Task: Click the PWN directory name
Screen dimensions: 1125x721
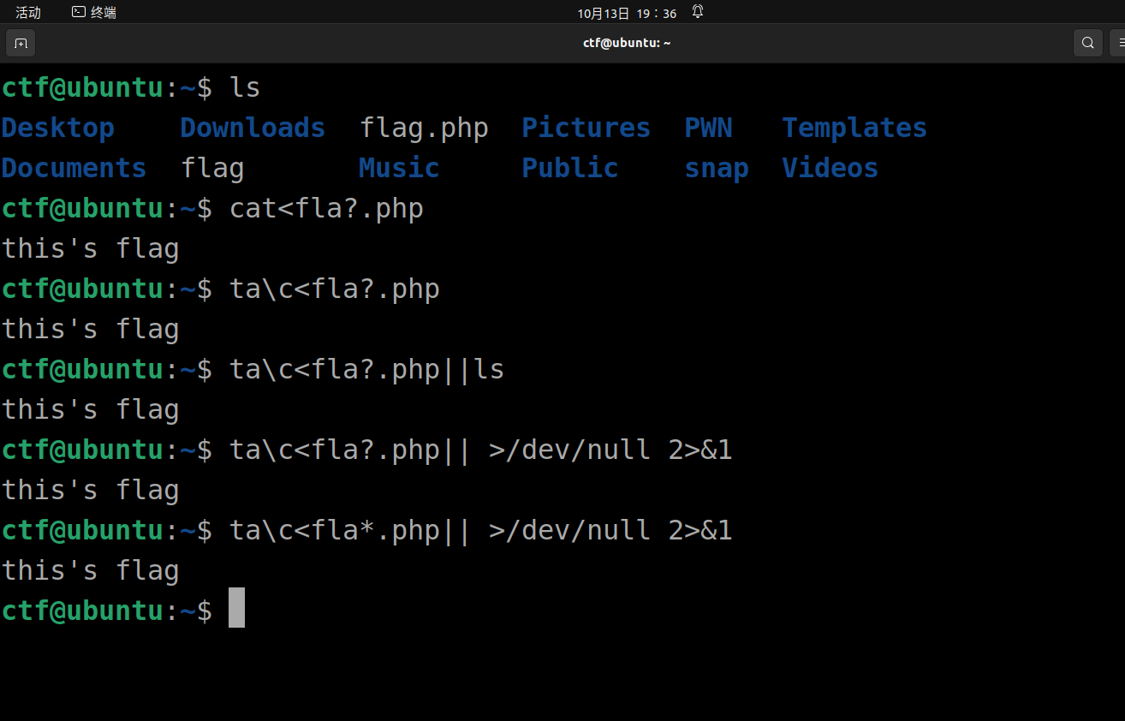Action: pos(708,128)
